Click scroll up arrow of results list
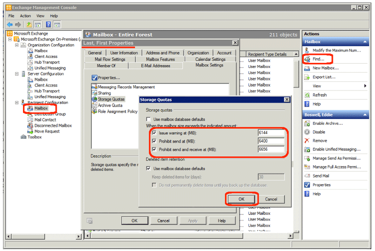This screenshot has width=375, height=251. tap(296, 54)
